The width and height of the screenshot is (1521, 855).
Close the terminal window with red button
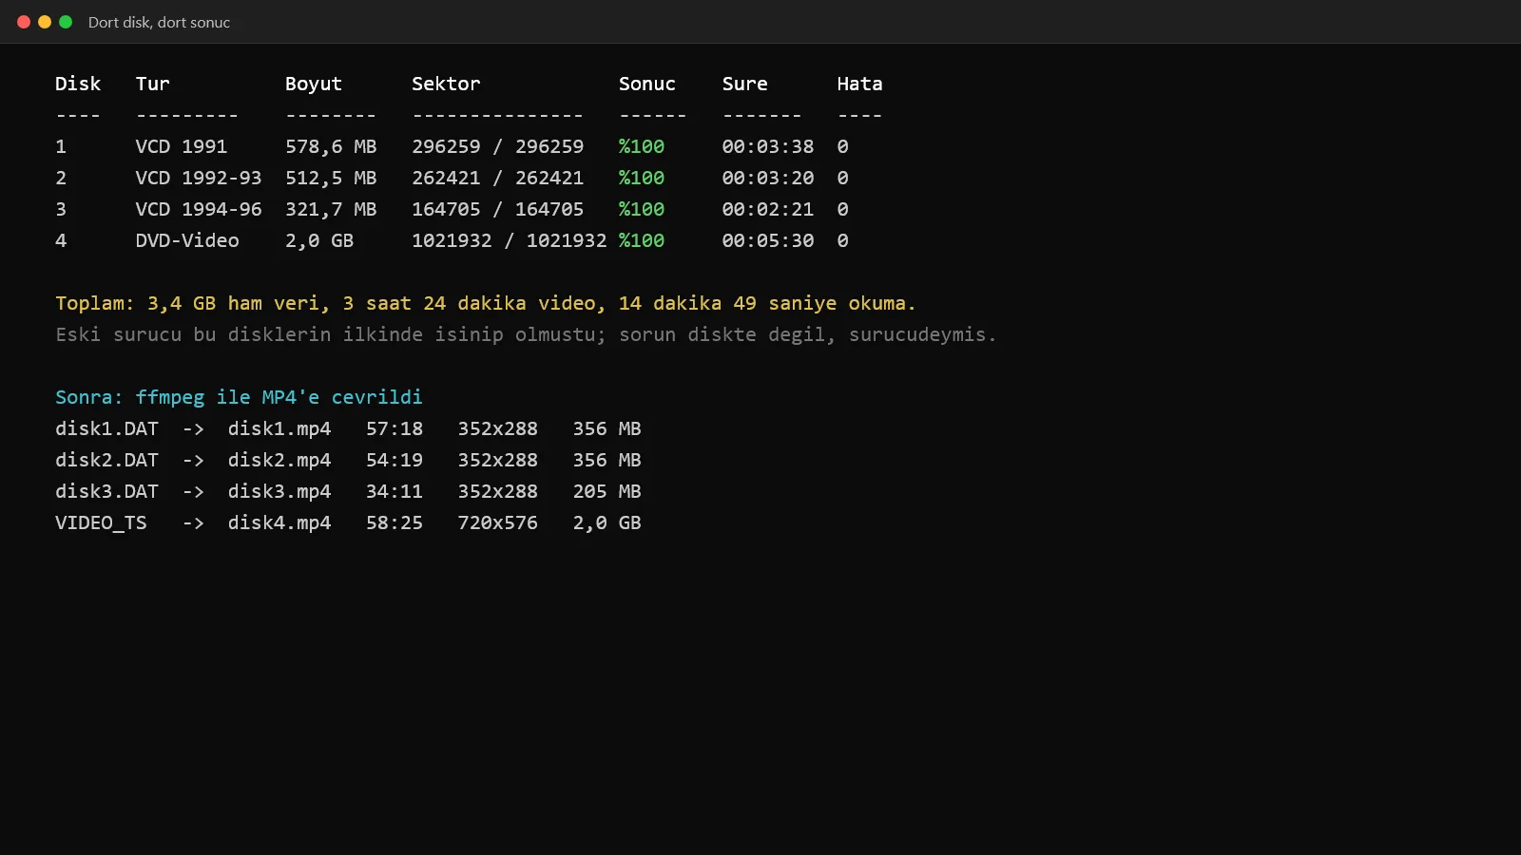[24, 22]
